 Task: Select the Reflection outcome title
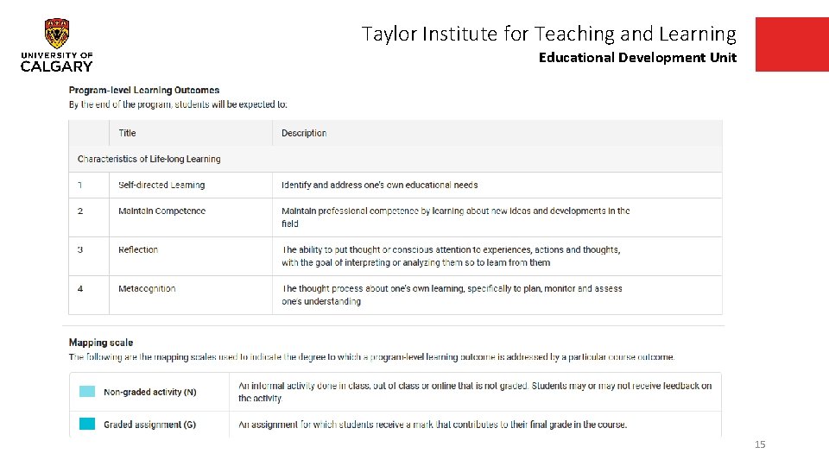(x=138, y=249)
